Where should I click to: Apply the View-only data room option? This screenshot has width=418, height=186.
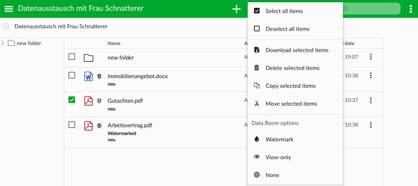pyautogui.click(x=295, y=157)
